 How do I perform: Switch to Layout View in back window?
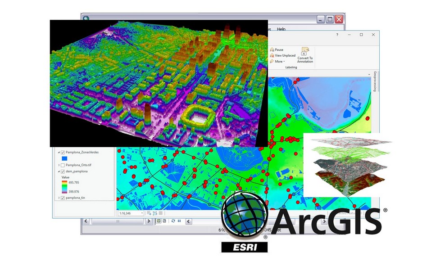pos(164,221)
